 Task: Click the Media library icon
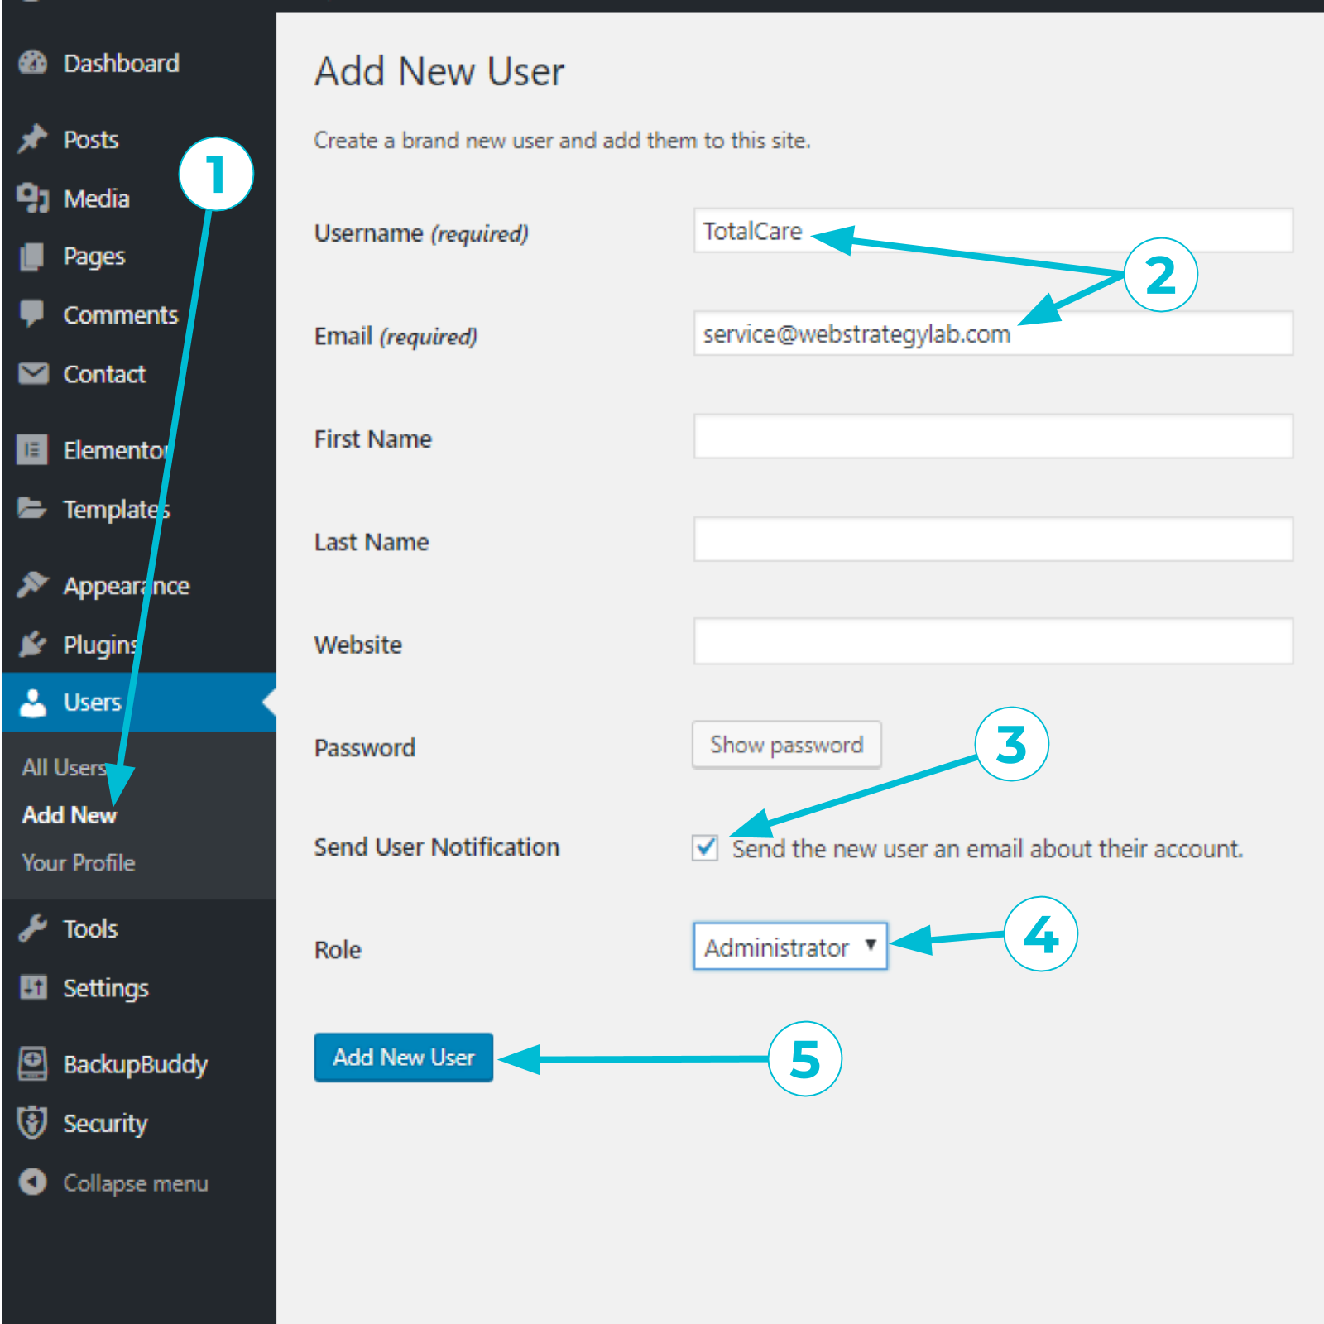click(33, 198)
